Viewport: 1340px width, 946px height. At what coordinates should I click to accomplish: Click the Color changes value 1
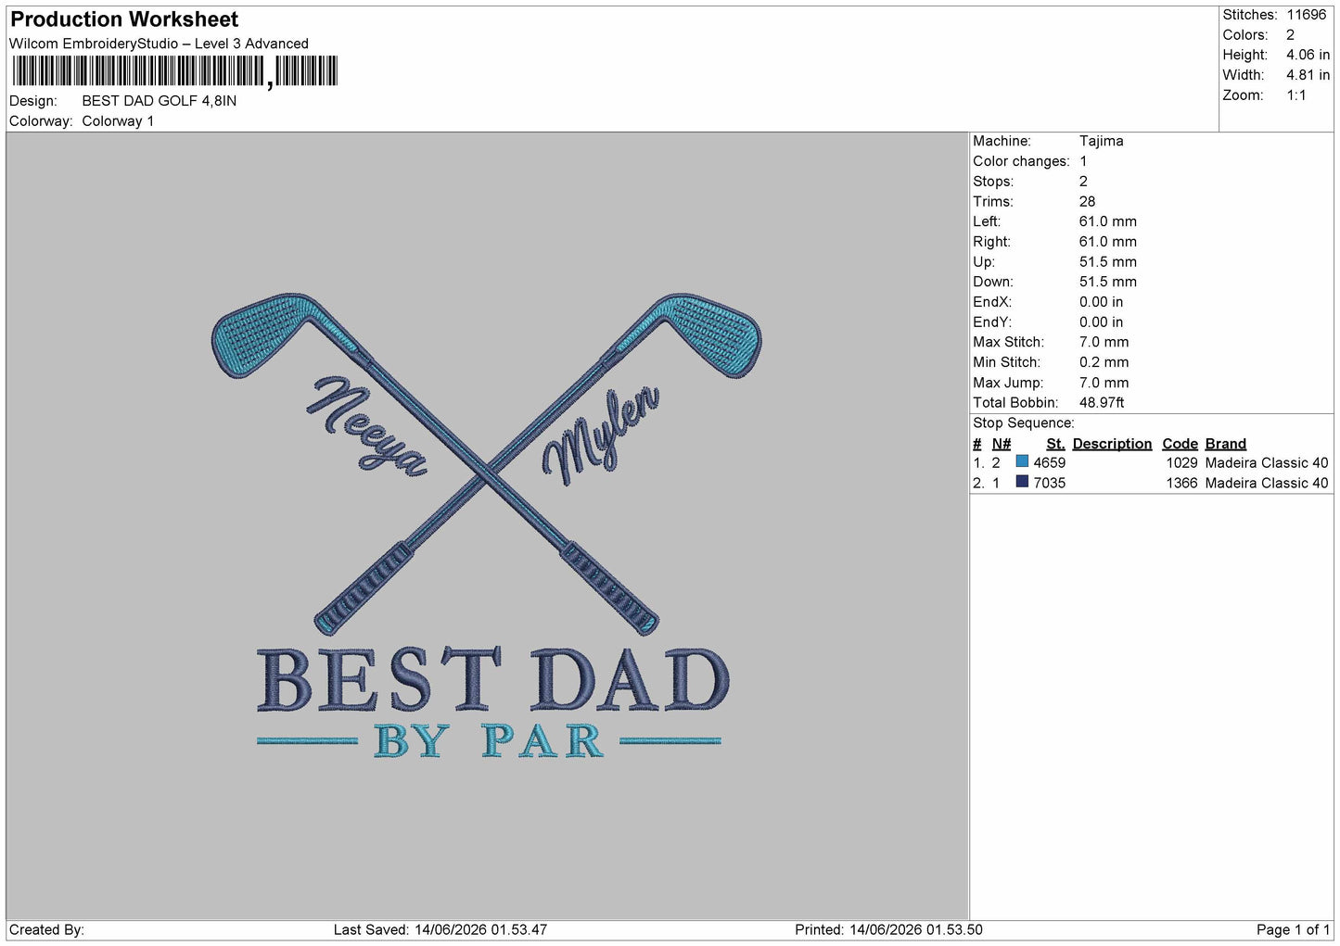[1083, 161]
